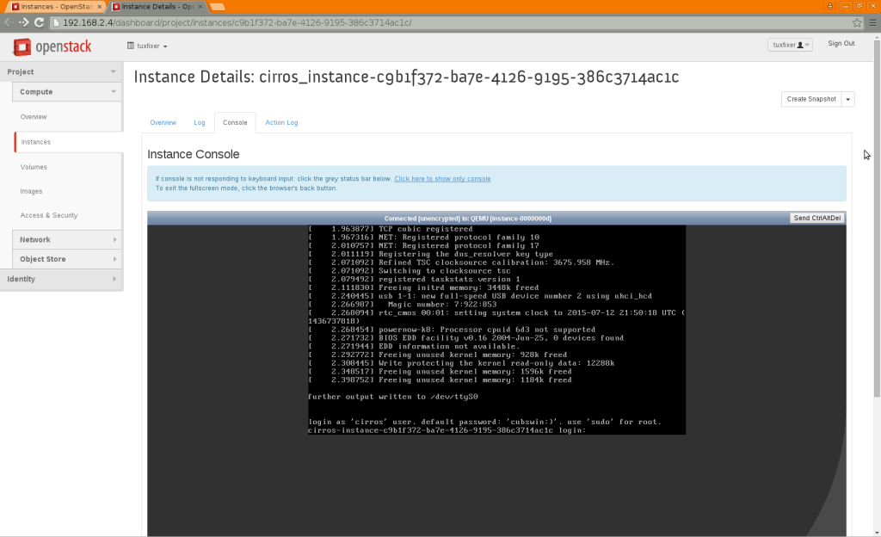Click the profile icon in the title bar
881x537 pixels.
[801, 44]
